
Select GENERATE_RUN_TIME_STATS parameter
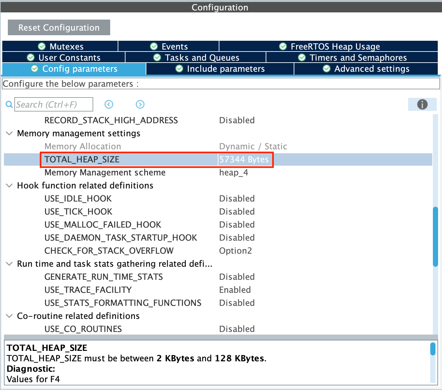[x=104, y=277]
